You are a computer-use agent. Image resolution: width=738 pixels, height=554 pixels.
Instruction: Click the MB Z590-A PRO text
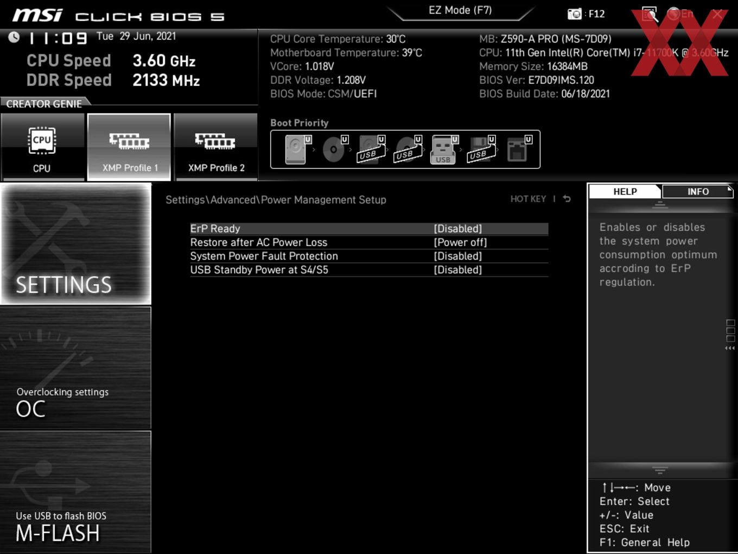coord(545,39)
